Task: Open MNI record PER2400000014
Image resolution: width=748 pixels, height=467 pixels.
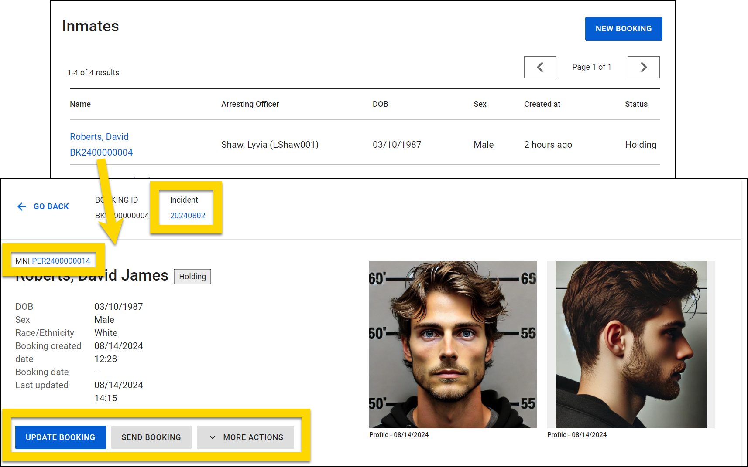Action: tap(61, 261)
